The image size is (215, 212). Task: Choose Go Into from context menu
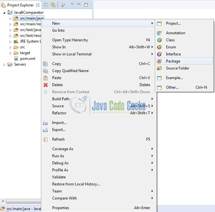[x=99, y=30]
